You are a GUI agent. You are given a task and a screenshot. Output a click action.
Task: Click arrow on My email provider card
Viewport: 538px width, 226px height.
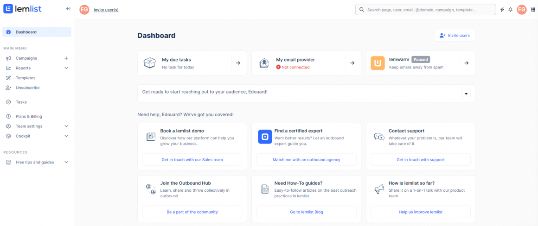click(352, 63)
